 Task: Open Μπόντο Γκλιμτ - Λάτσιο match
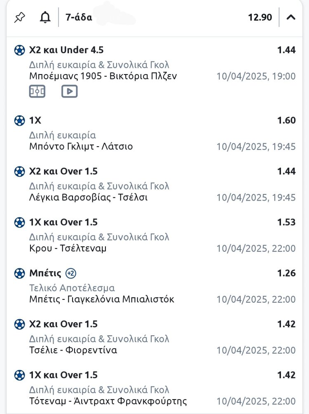pos(81,147)
